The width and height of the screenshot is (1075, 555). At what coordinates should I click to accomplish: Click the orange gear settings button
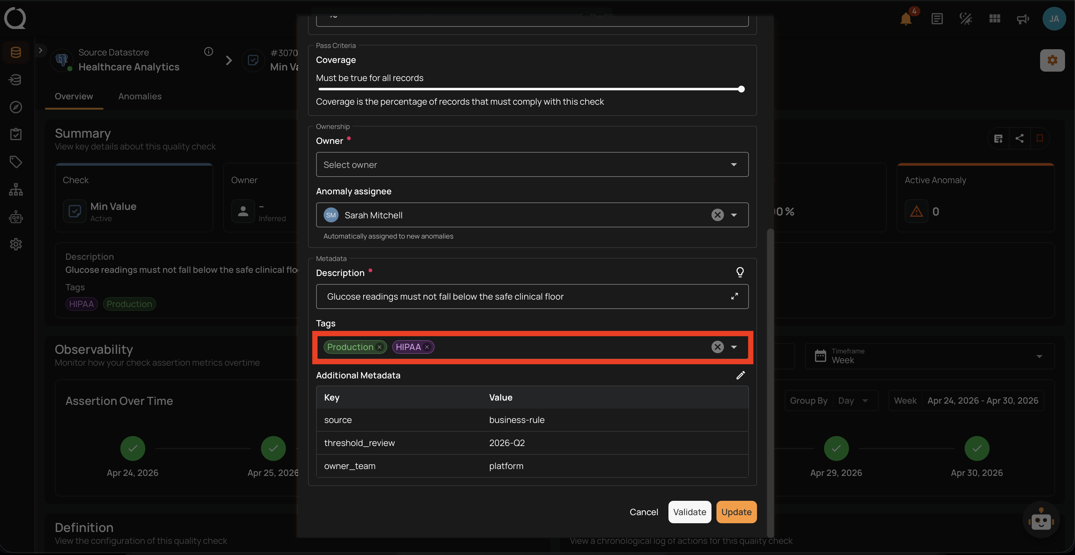(x=1052, y=60)
